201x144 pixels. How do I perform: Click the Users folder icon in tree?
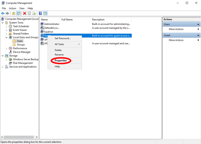tap(14, 41)
